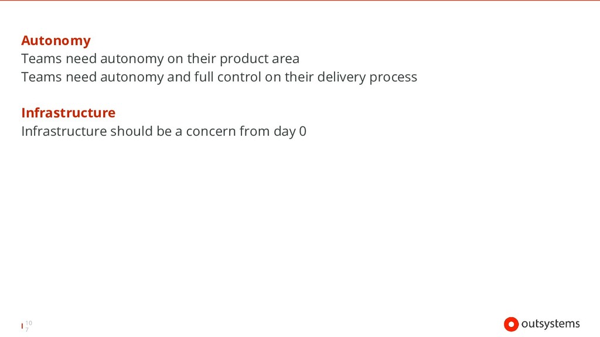Click the words 'product area'
The image size is (600, 337).
click(260, 59)
